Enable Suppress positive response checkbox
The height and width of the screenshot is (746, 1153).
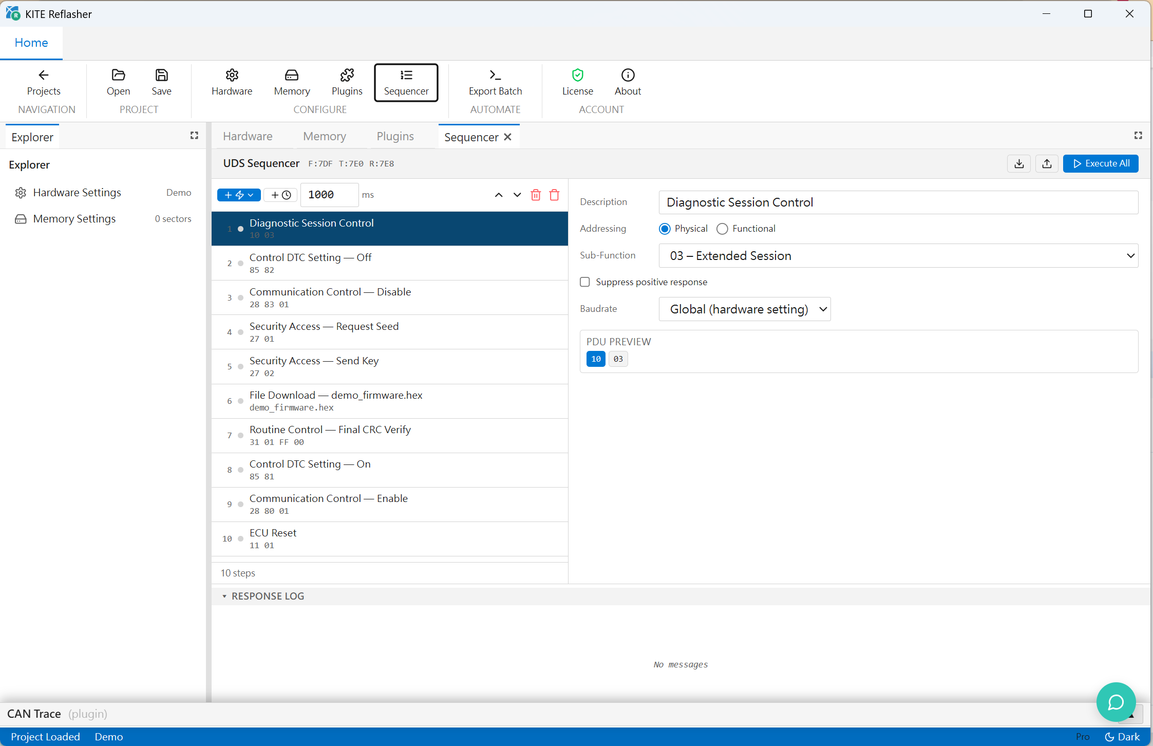click(584, 282)
